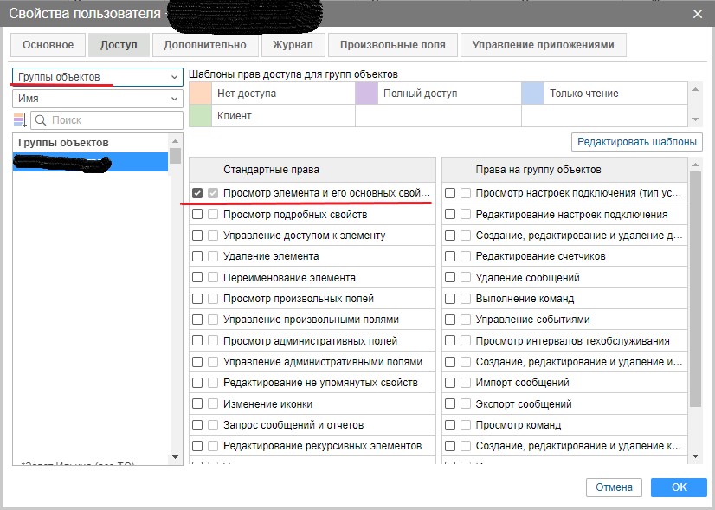Open the "Журнал" tab
The height and width of the screenshot is (510, 715).
(293, 45)
